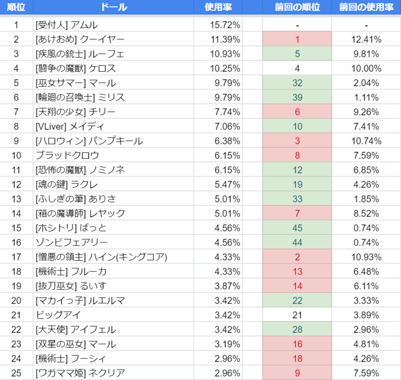Click the green previous rank 32 cell

297,83
